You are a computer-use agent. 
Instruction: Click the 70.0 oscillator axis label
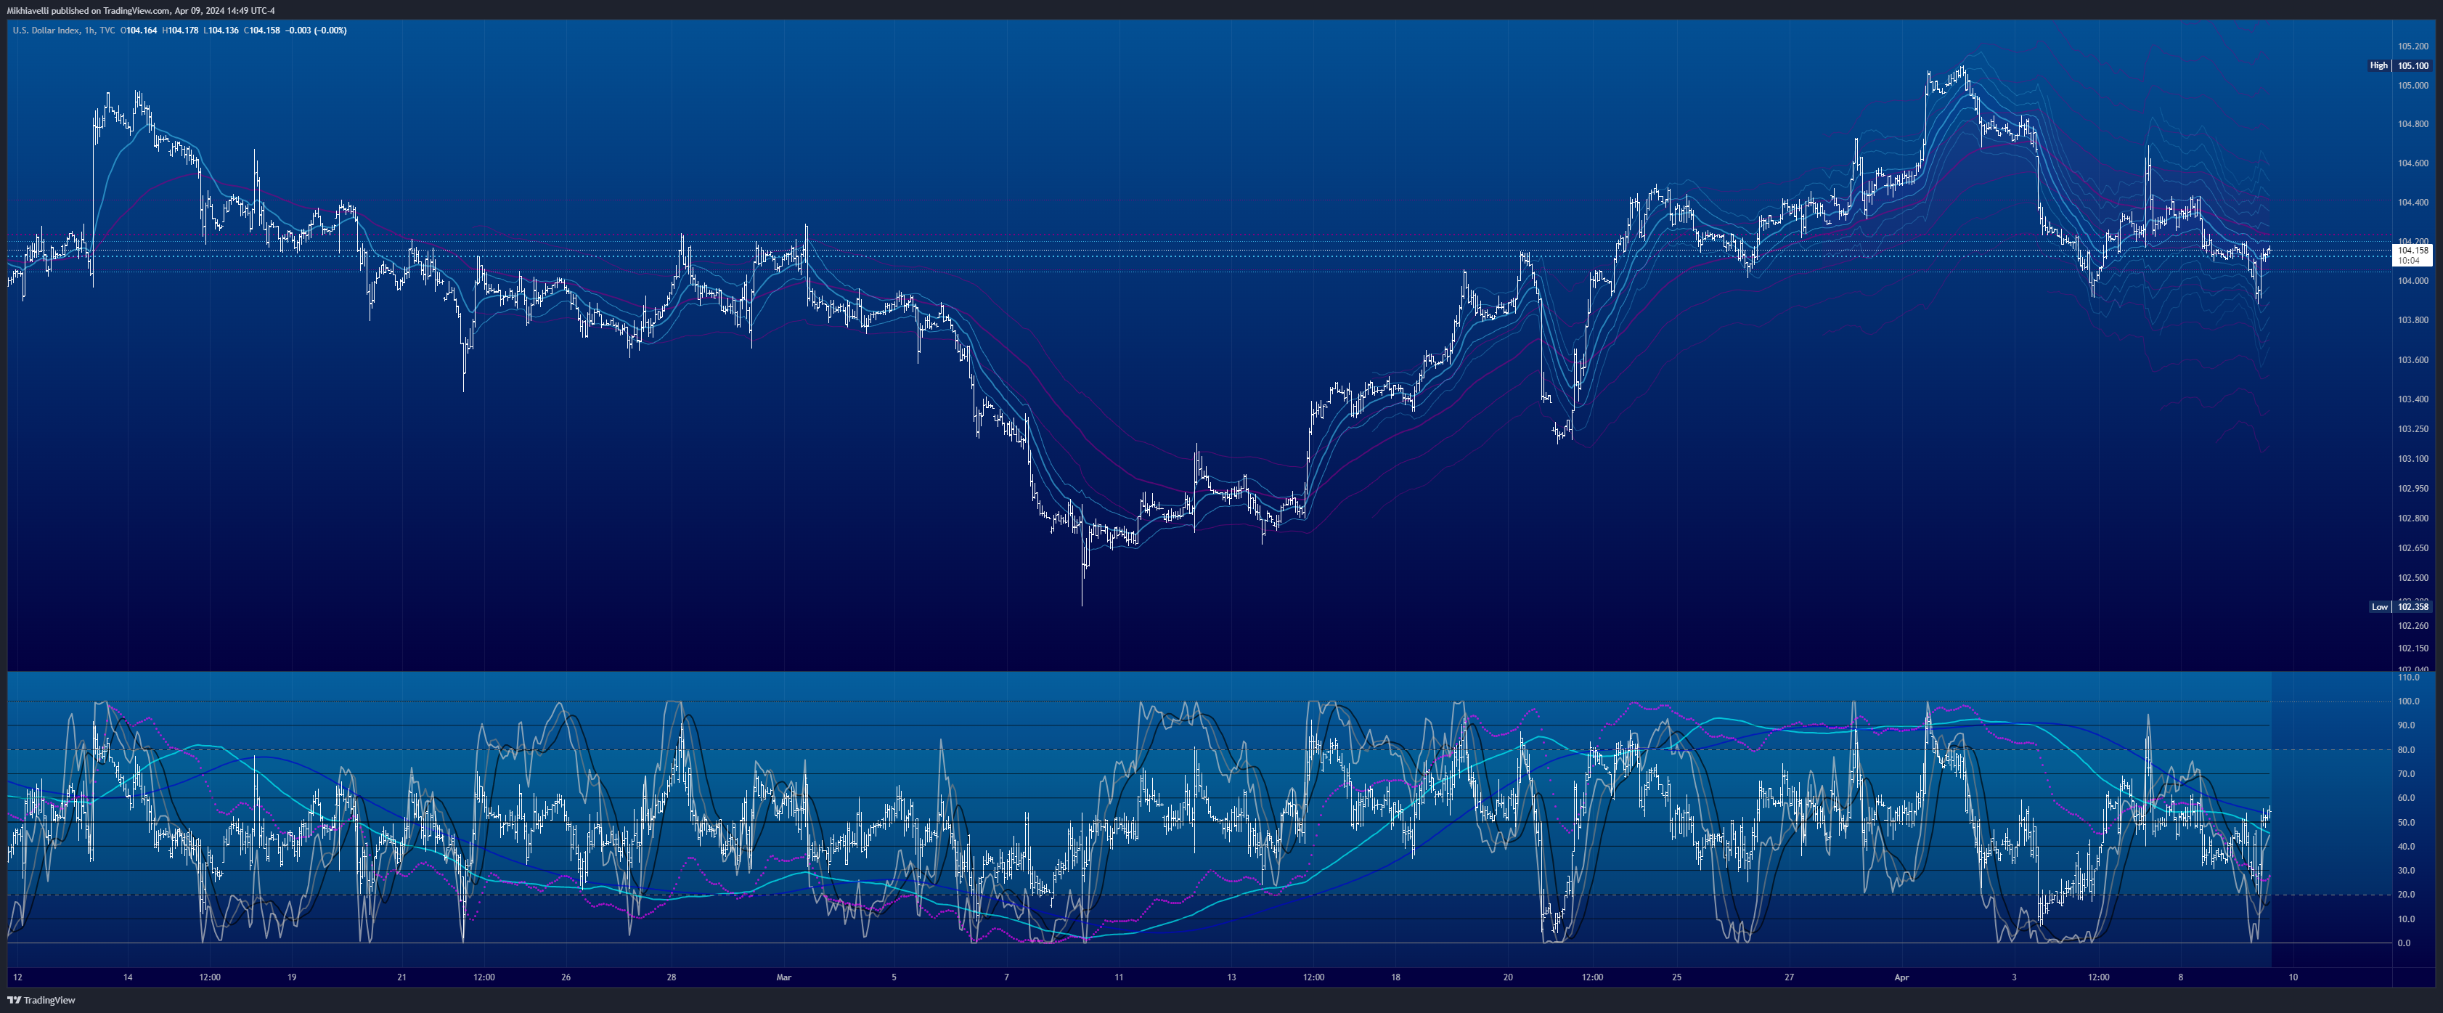[x=2406, y=774]
